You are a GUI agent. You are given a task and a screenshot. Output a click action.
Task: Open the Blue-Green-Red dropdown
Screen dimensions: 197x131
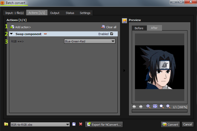coord(90,41)
